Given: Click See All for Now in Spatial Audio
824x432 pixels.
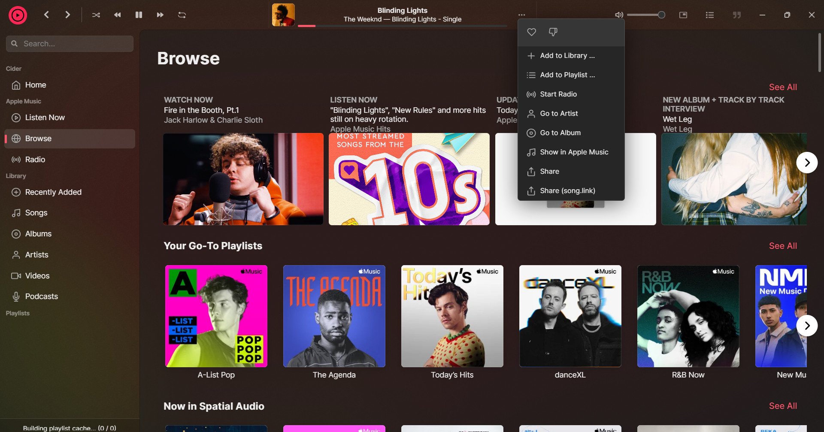Looking at the screenshot, I should (783, 406).
